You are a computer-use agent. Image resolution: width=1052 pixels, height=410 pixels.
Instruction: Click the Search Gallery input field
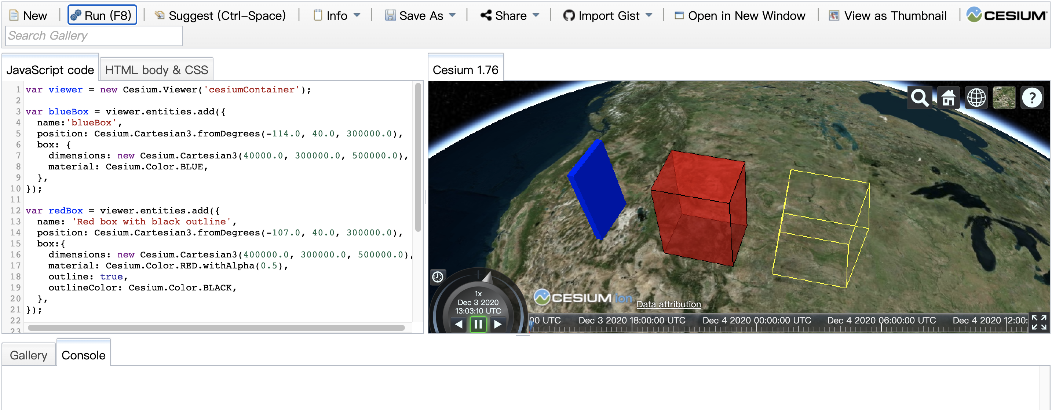click(94, 36)
